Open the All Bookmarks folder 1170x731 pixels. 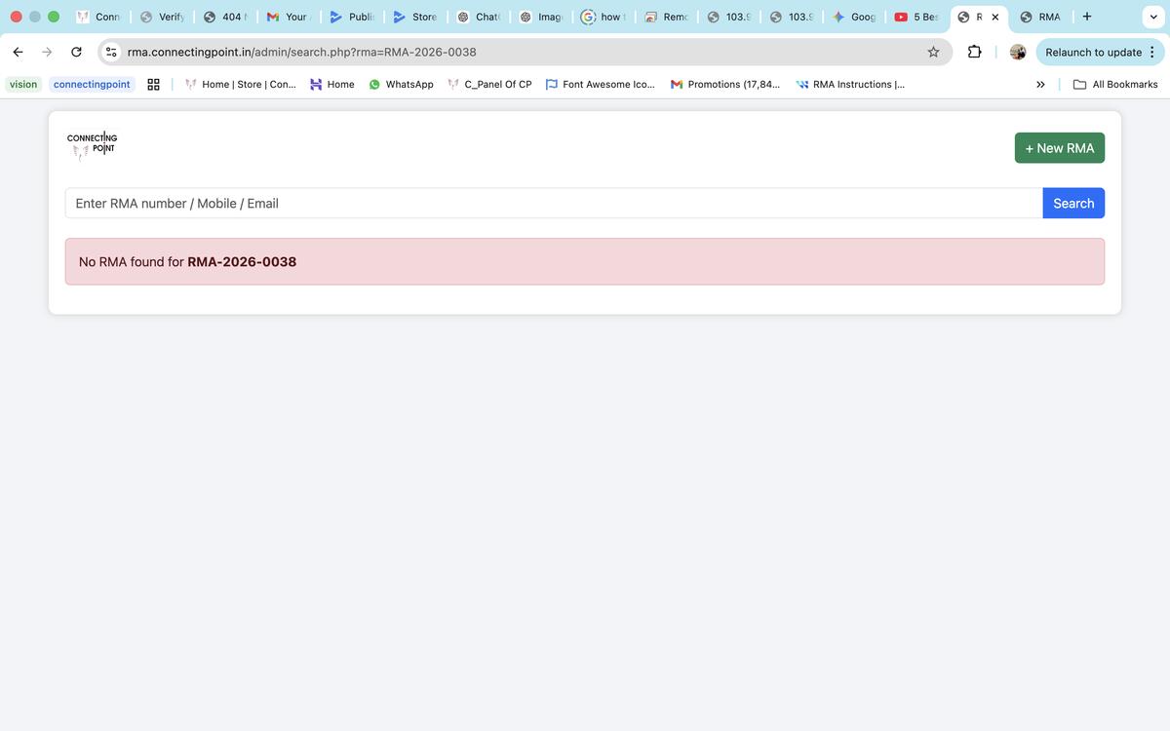[1115, 85]
